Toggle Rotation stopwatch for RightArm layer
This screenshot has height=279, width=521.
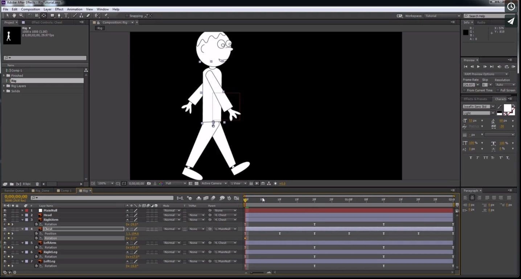pos(36,224)
